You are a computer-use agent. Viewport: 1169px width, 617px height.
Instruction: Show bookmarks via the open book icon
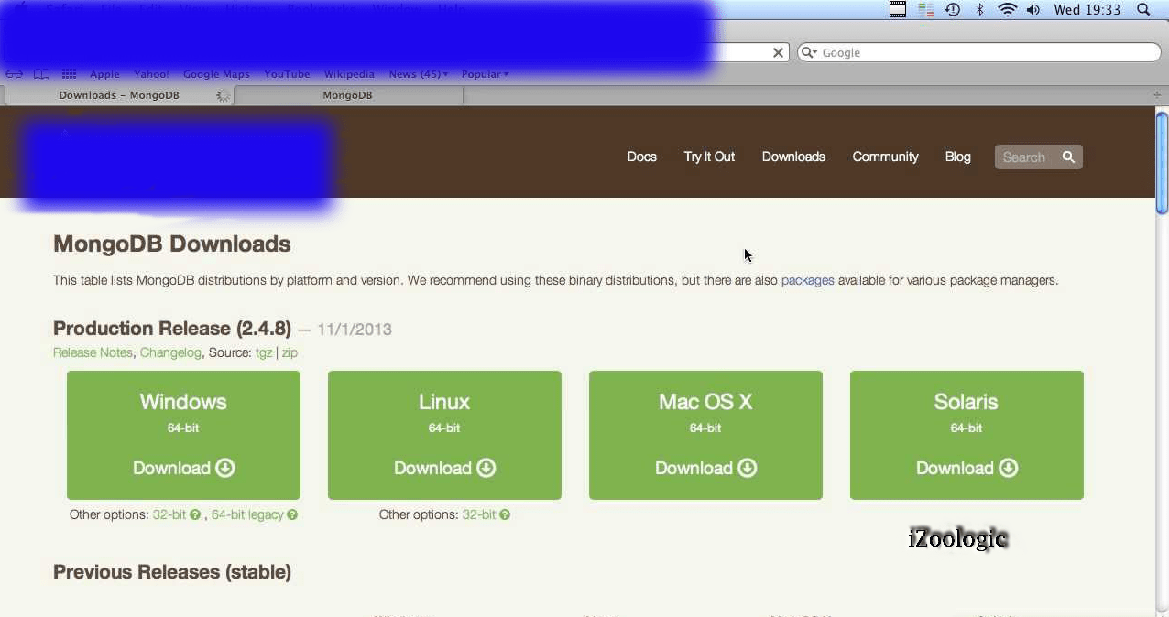point(41,74)
